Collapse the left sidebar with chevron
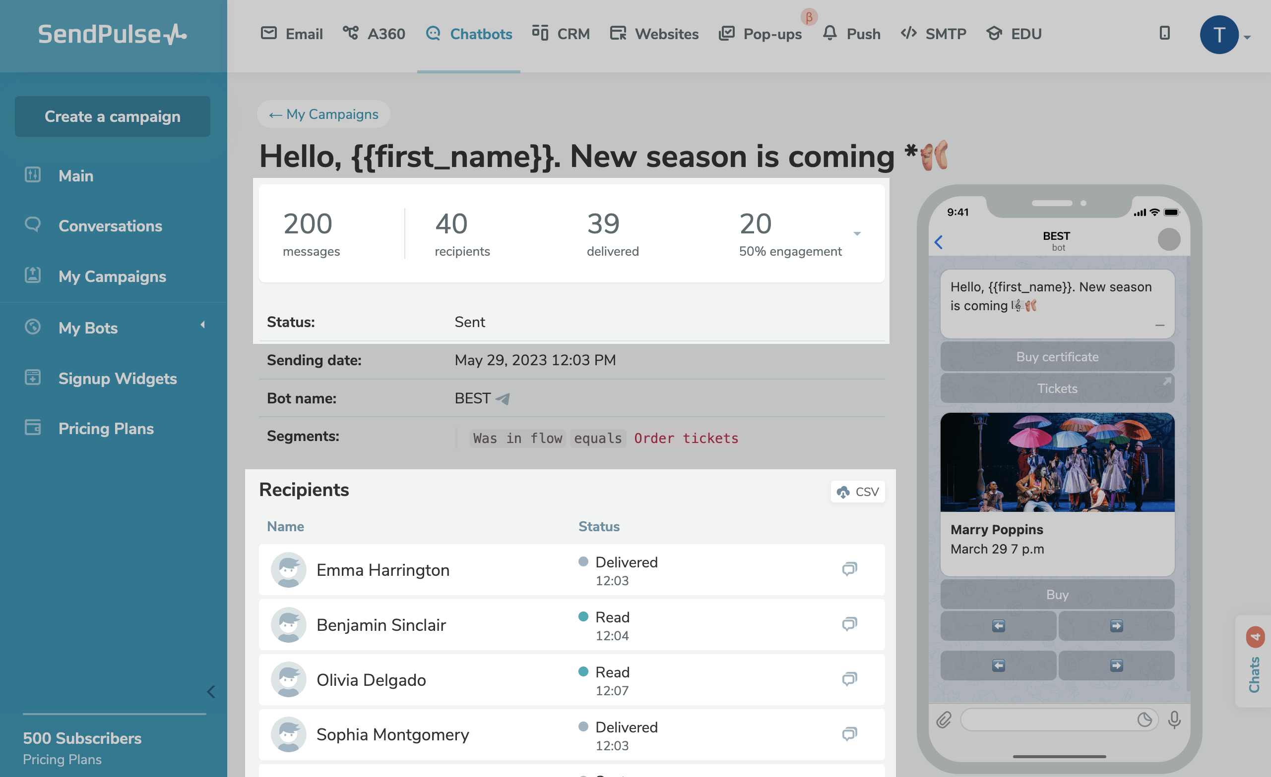The width and height of the screenshot is (1271, 777). pyautogui.click(x=211, y=691)
